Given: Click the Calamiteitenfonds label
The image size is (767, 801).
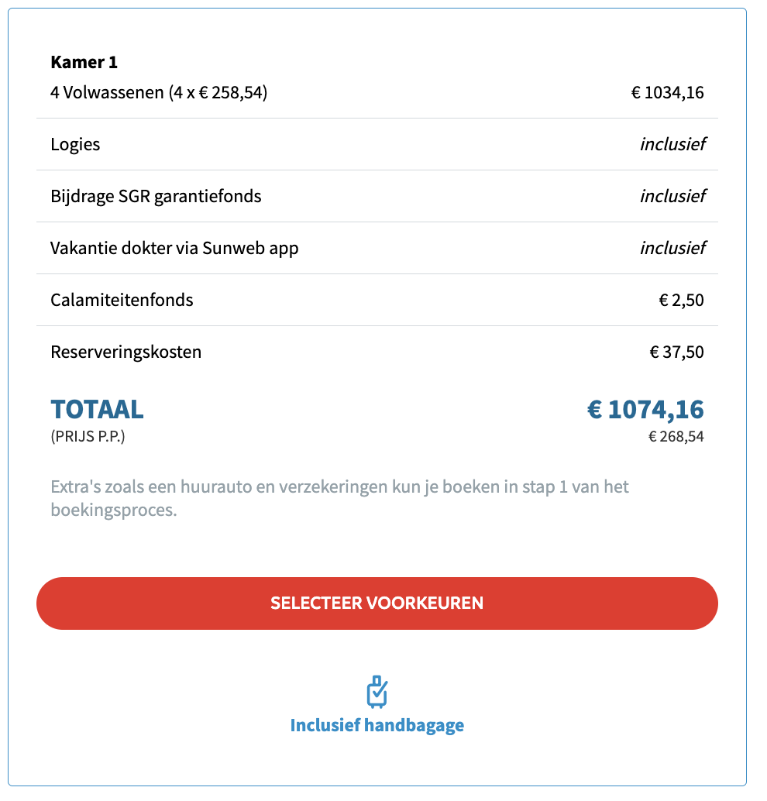Looking at the screenshot, I should tap(122, 300).
